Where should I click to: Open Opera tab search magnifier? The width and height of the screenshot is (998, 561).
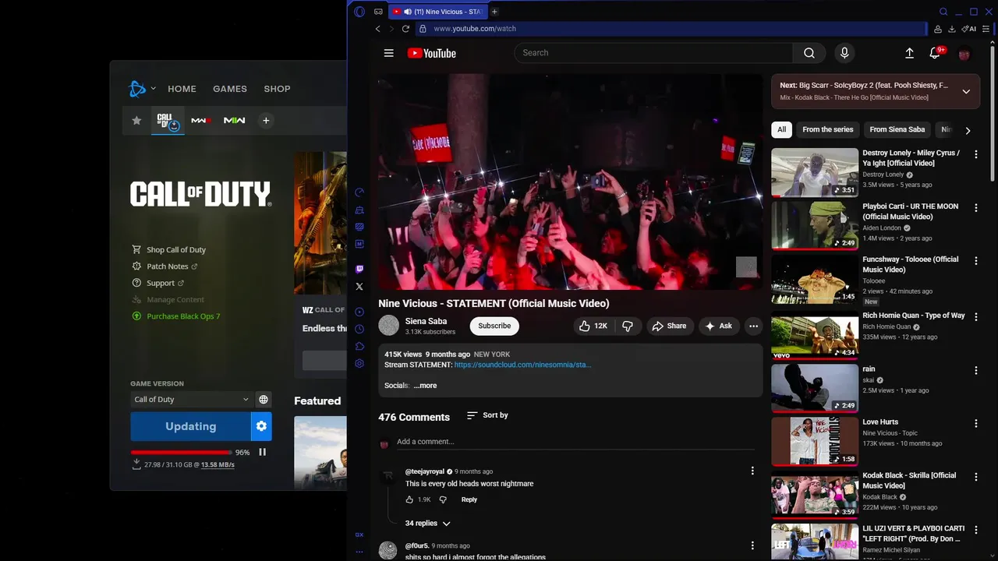tap(943, 12)
